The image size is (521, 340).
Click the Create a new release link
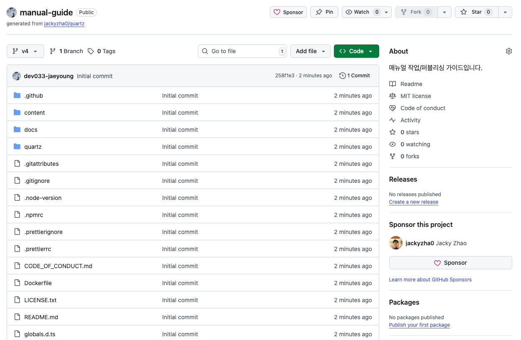tap(413, 202)
